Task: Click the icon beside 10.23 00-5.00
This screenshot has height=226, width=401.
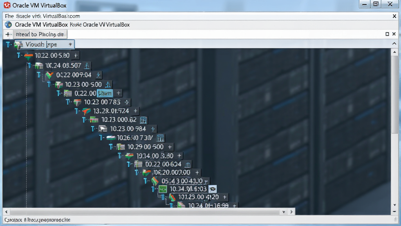Action: coord(59,85)
